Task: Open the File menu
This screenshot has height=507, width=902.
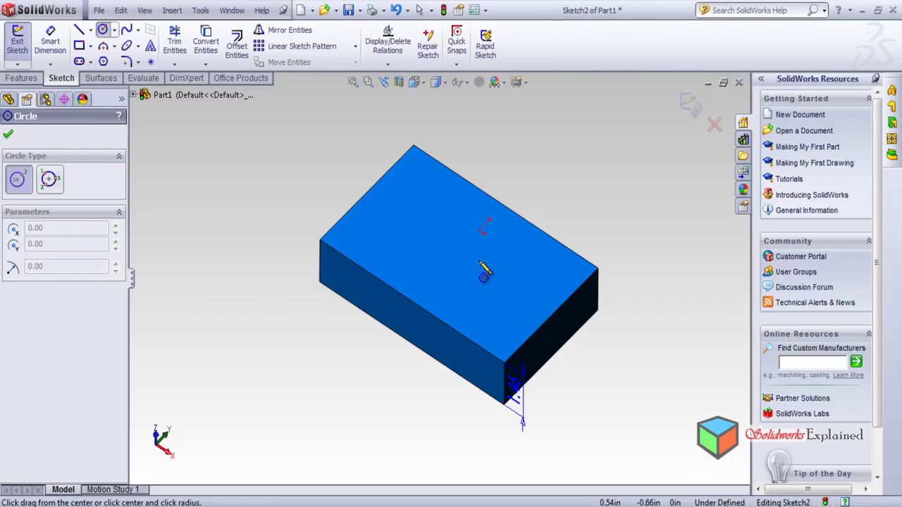Action: tap(99, 11)
